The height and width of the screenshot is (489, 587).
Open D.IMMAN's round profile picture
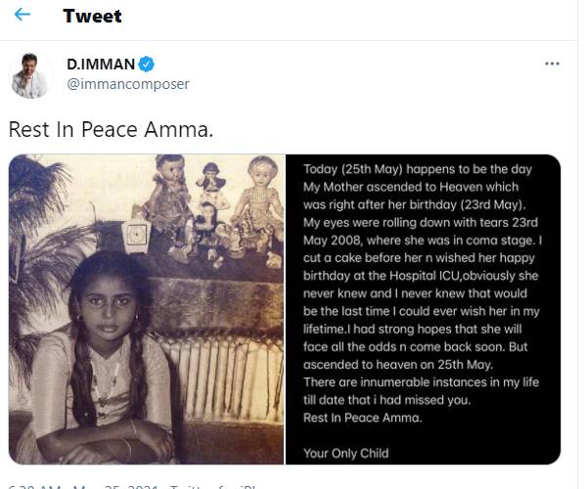coord(30,75)
